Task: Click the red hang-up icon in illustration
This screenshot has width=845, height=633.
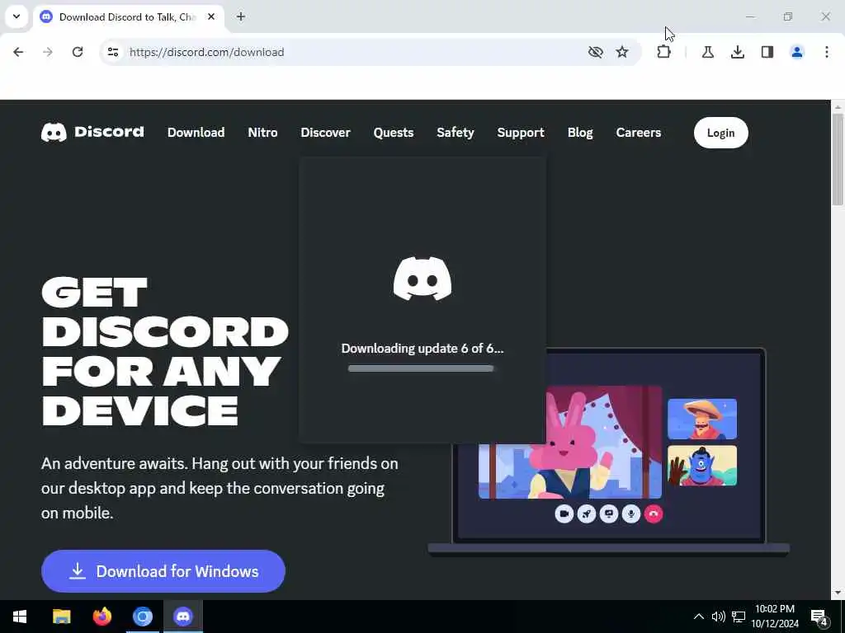Action: tap(654, 514)
